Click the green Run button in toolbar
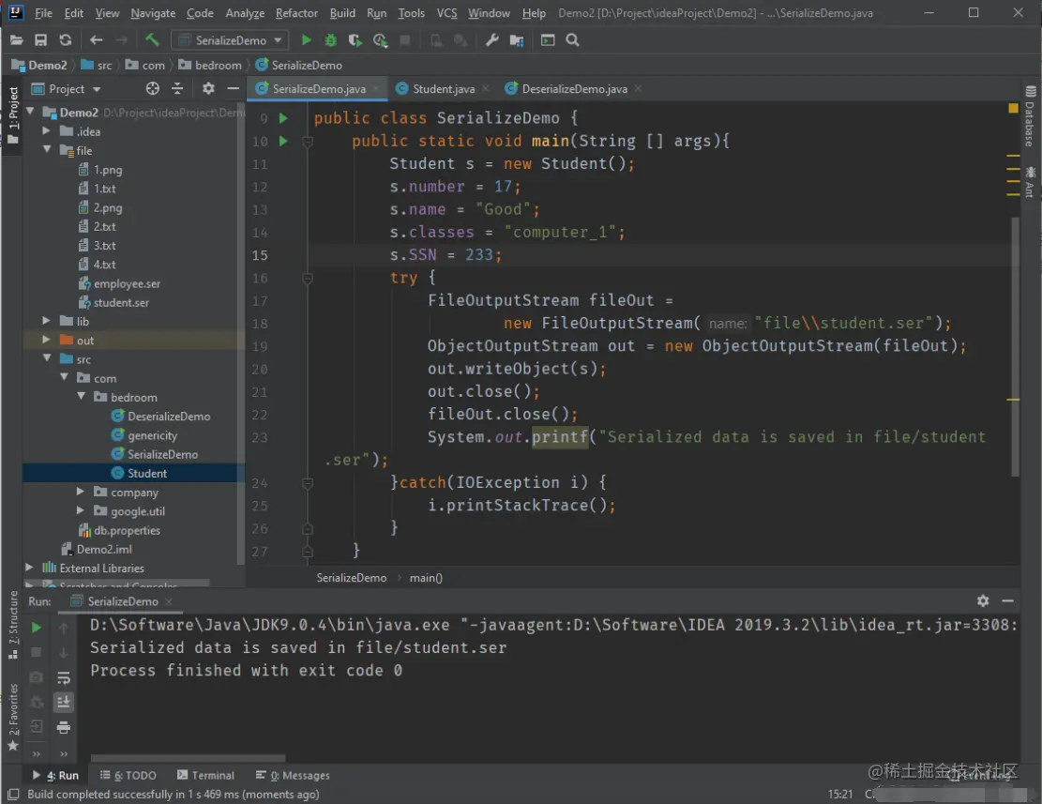This screenshot has height=804, width=1042. tap(307, 40)
